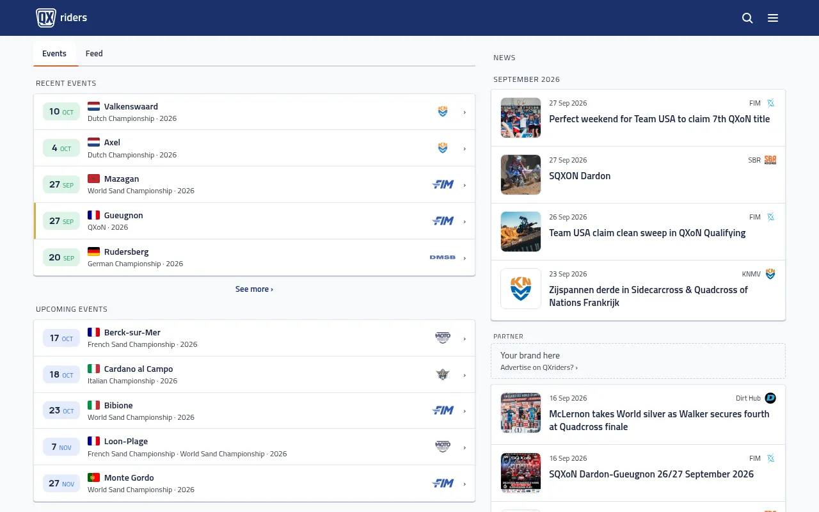The image size is (819, 512).
Task: Click the federation logo in Cardano al Campo row
Action: coord(443,374)
